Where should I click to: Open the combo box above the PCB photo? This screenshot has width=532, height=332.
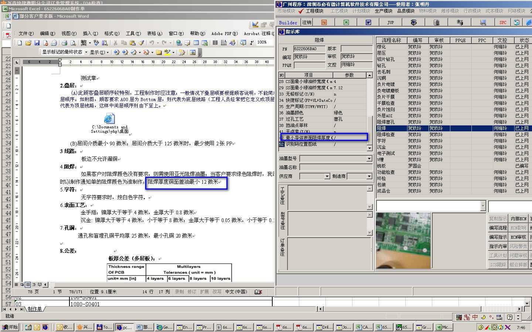click(483, 206)
